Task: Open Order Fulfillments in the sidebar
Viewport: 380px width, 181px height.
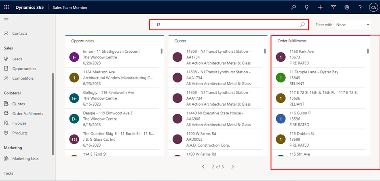Action: (28, 114)
